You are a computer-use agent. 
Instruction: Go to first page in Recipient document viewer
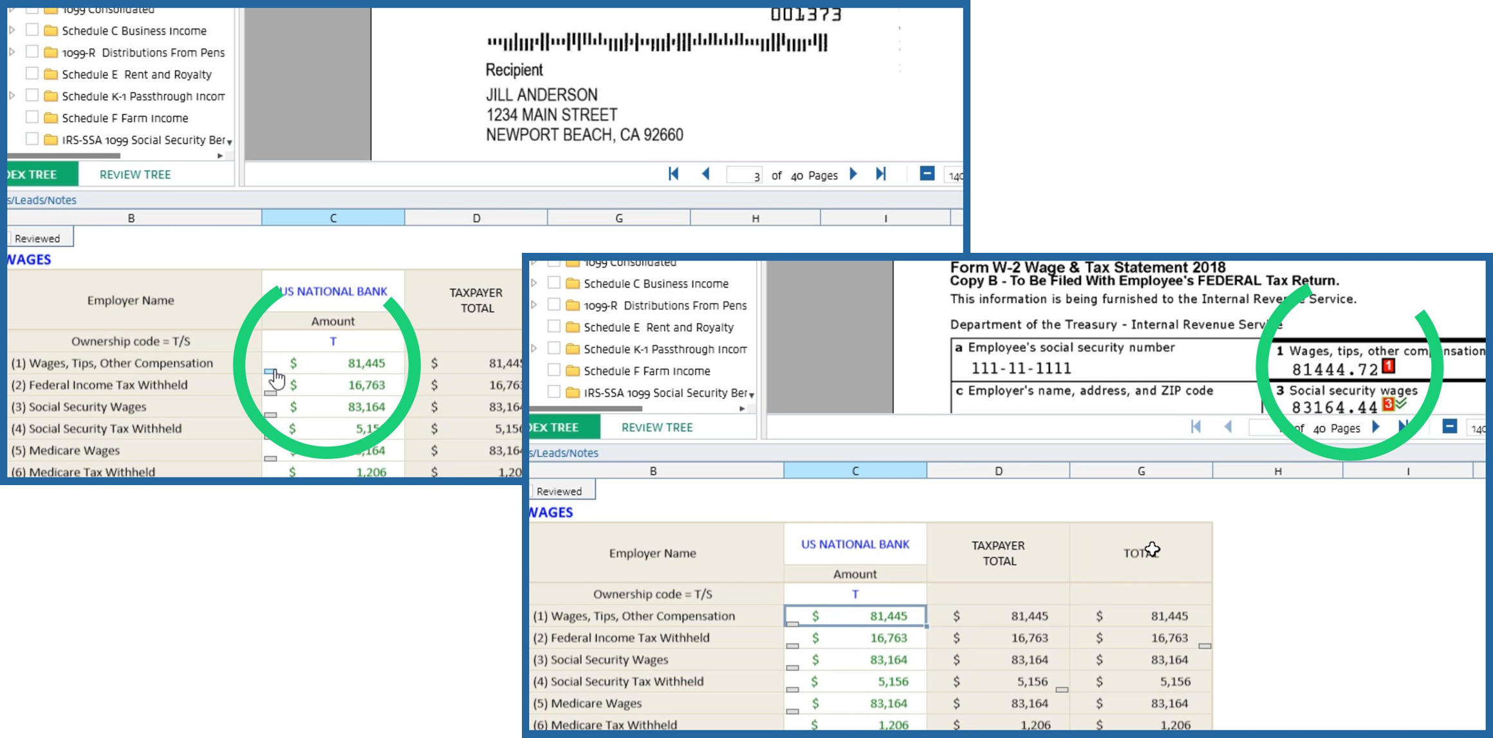(x=673, y=174)
